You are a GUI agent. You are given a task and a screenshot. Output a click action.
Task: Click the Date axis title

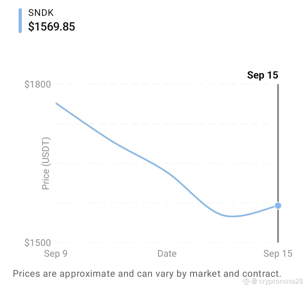167,254
